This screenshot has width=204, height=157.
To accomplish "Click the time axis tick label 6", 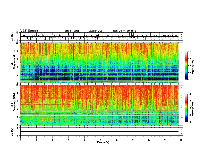I will coord(117,140).
